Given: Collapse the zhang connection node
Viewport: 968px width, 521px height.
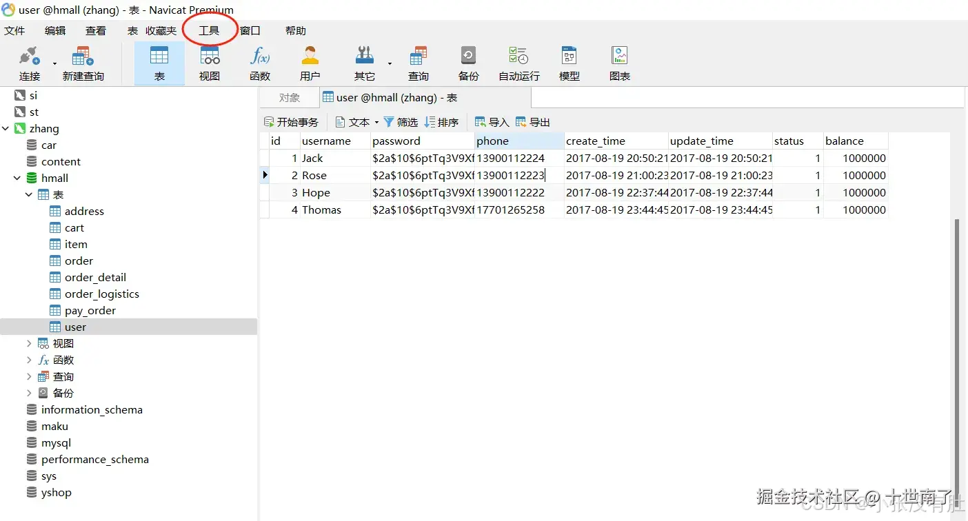Looking at the screenshot, I should click(x=6, y=128).
